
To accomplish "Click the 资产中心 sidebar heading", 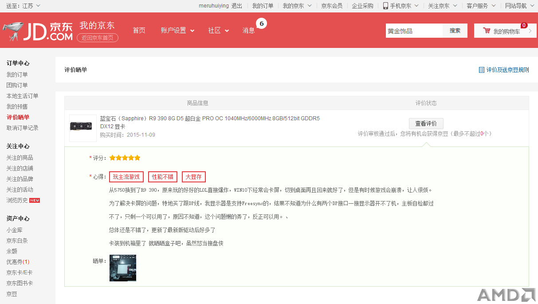I will (x=18, y=218).
